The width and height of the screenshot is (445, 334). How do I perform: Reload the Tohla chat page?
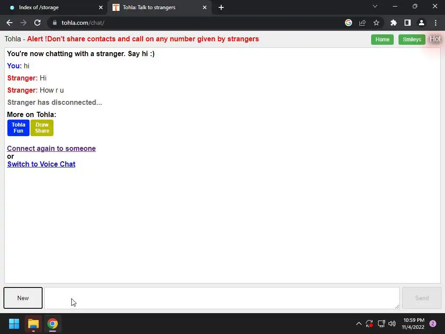coord(37,23)
